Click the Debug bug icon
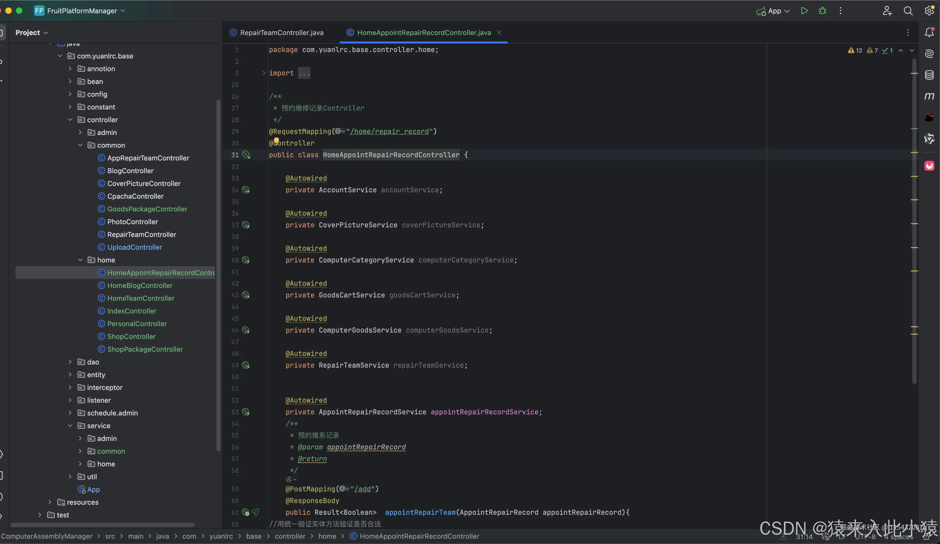Viewport: 940px width, 544px height. [x=822, y=11]
